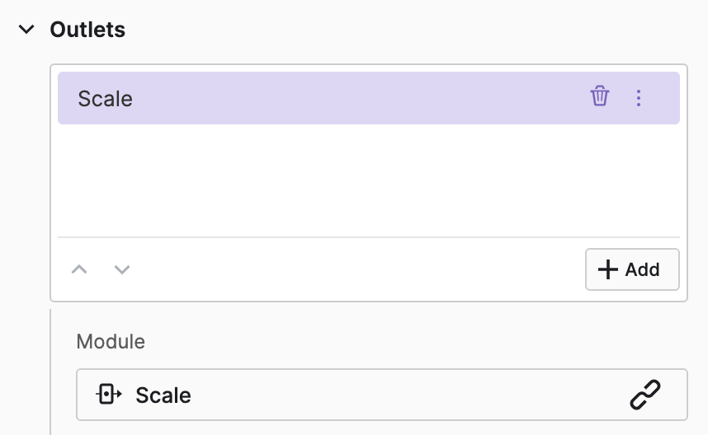Select the Scale outlet in the list
The width and height of the screenshot is (708, 435).
click(330, 98)
